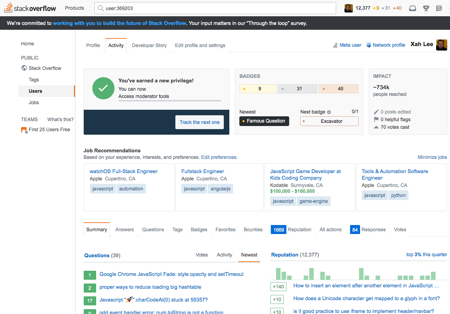This screenshot has width=450, height=314.
Task: Select the Activity tab
Action: (x=116, y=45)
